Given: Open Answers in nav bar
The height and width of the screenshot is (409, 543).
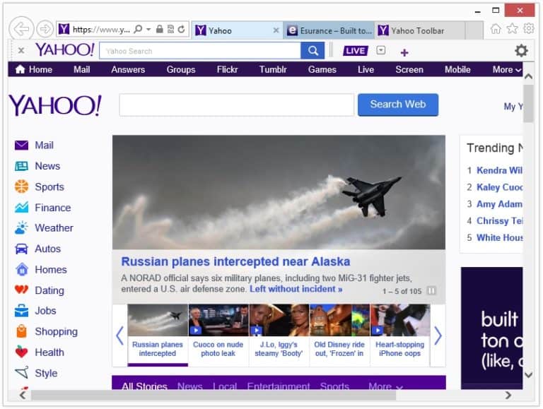Looking at the screenshot, I should pos(128,69).
